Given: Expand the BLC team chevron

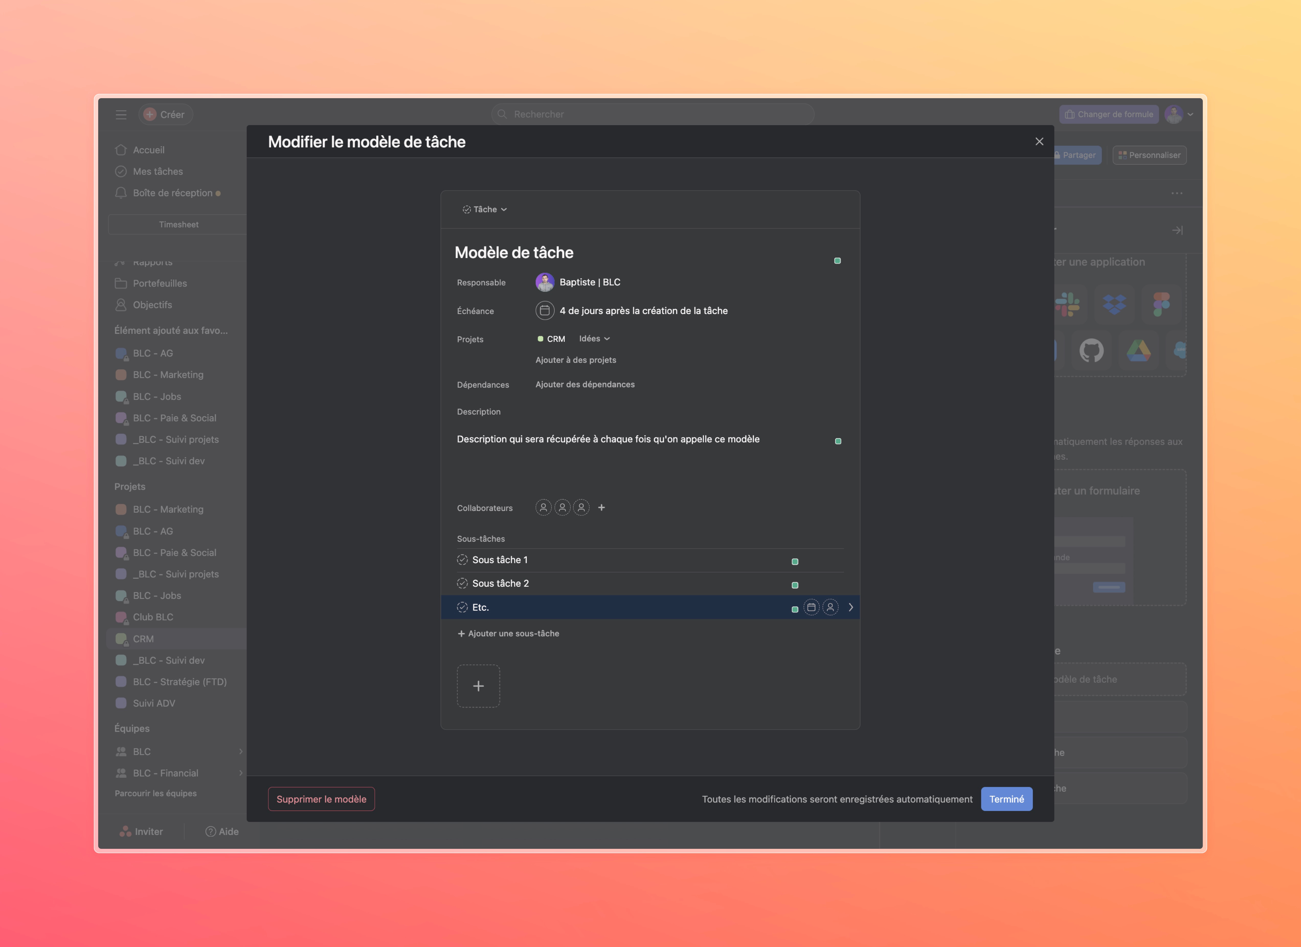Looking at the screenshot, I should [240, 751].
